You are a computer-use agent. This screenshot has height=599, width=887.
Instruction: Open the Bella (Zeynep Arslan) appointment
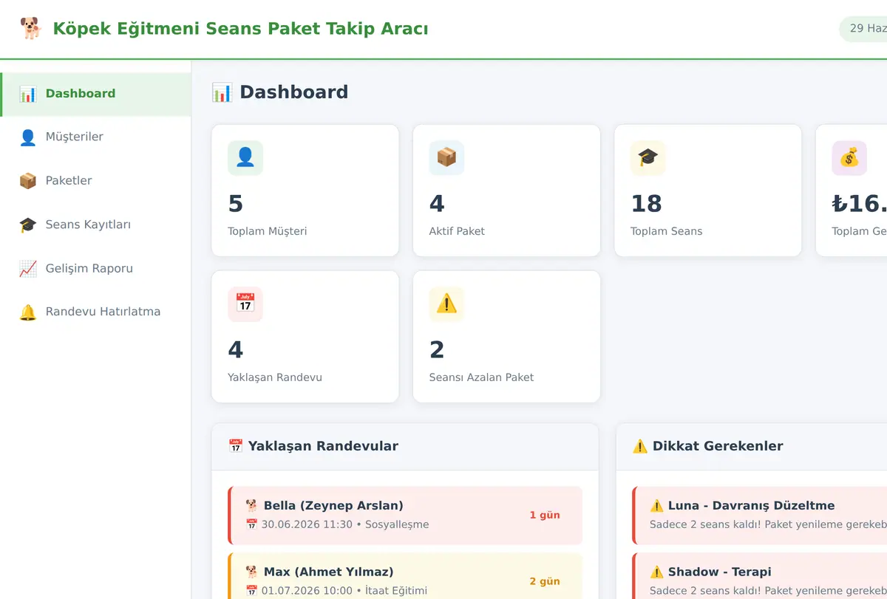(x=405, y=516)
